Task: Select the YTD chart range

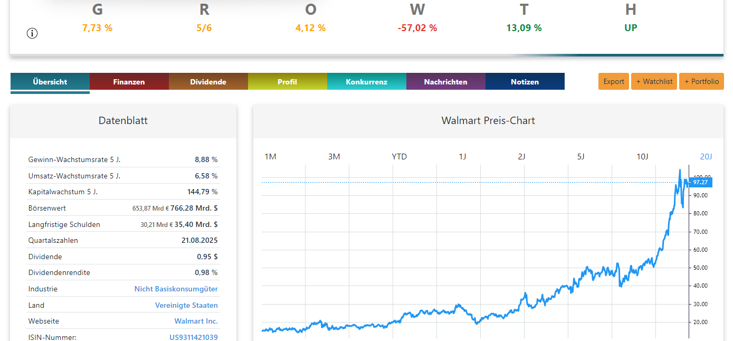Action: (399, 157)
